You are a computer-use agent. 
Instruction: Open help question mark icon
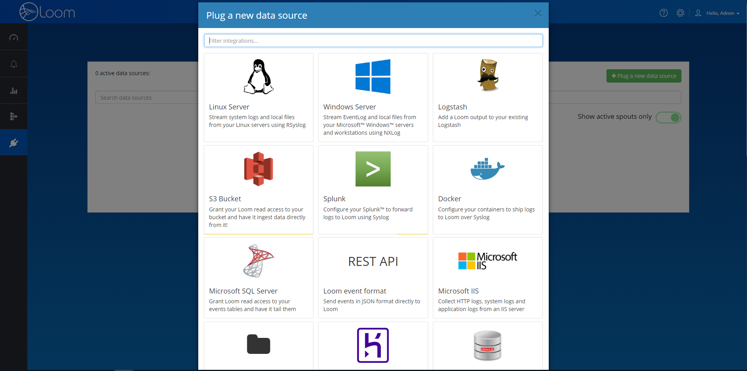tap(663, 13)
